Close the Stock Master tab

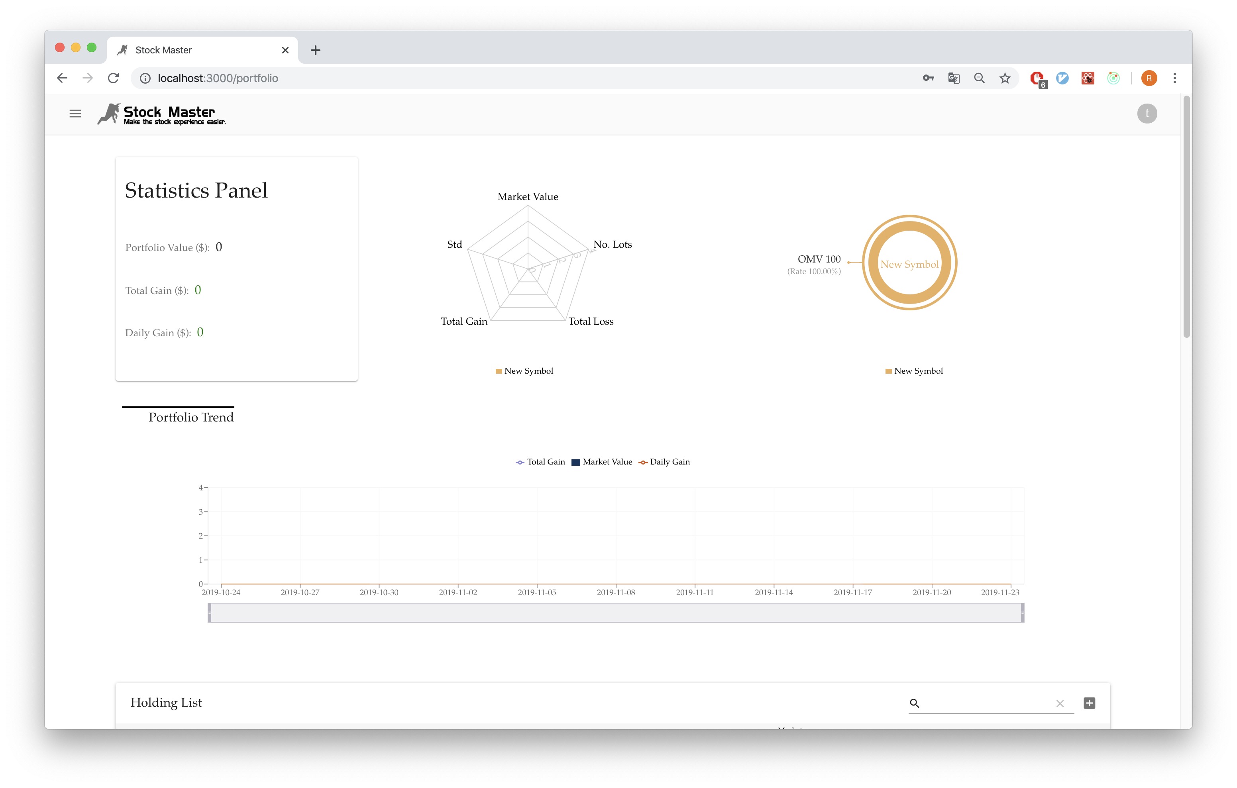(x=285, y=50)
